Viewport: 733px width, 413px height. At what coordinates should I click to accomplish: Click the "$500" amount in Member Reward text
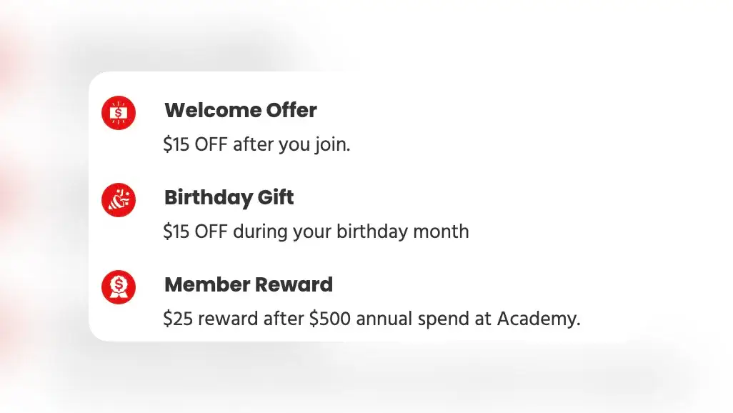pyautogui.click(x=330, y=319)
